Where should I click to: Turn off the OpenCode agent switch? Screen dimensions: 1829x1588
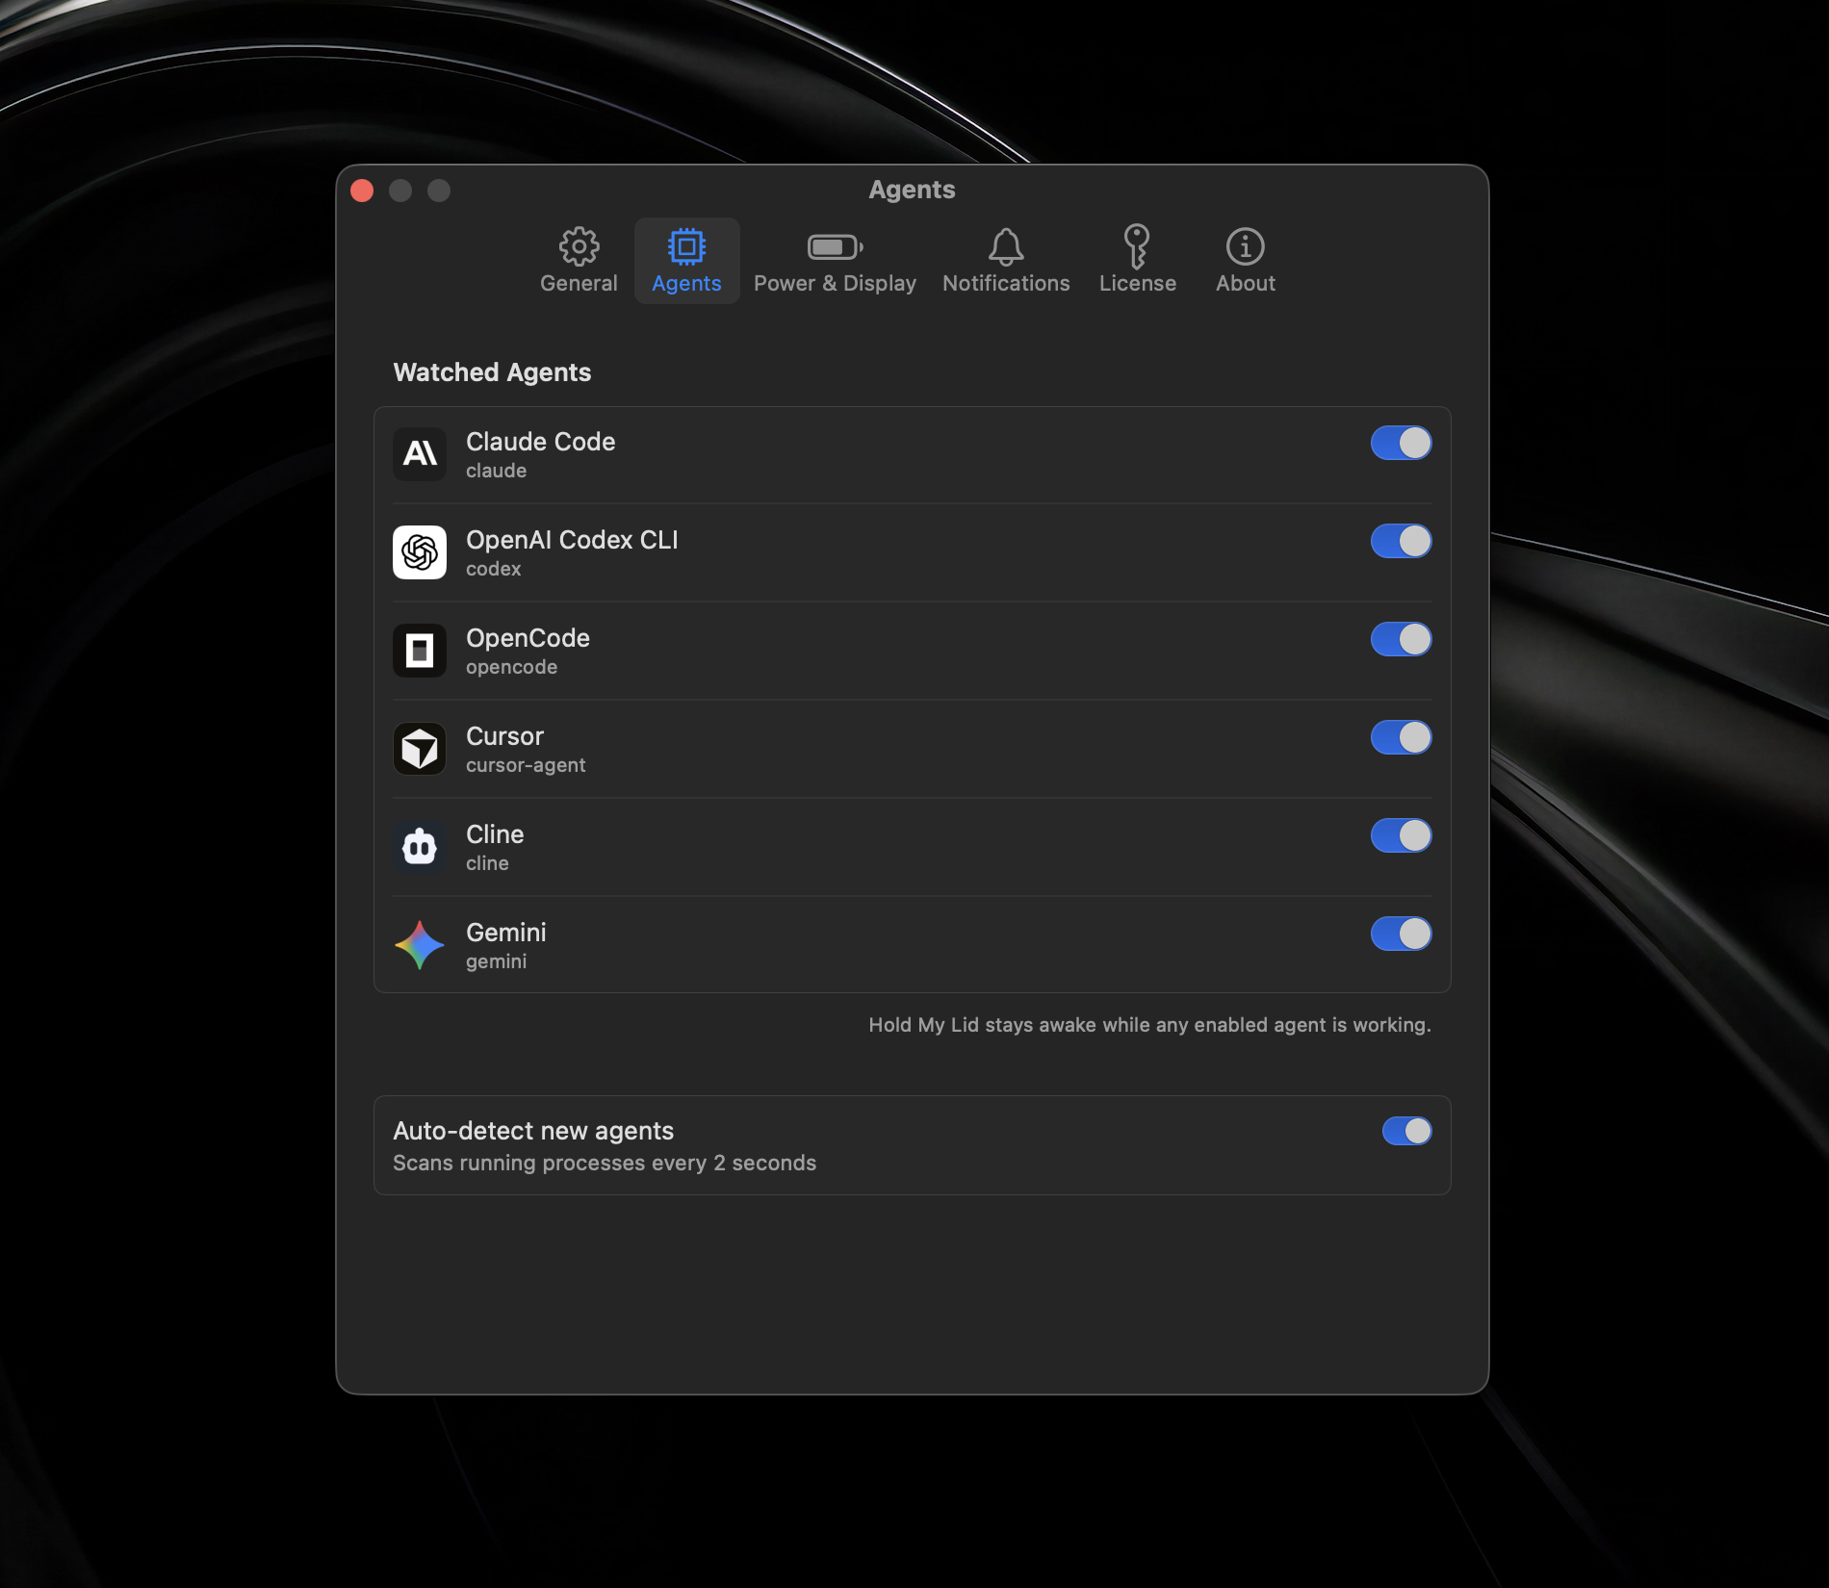(1401, 639)
